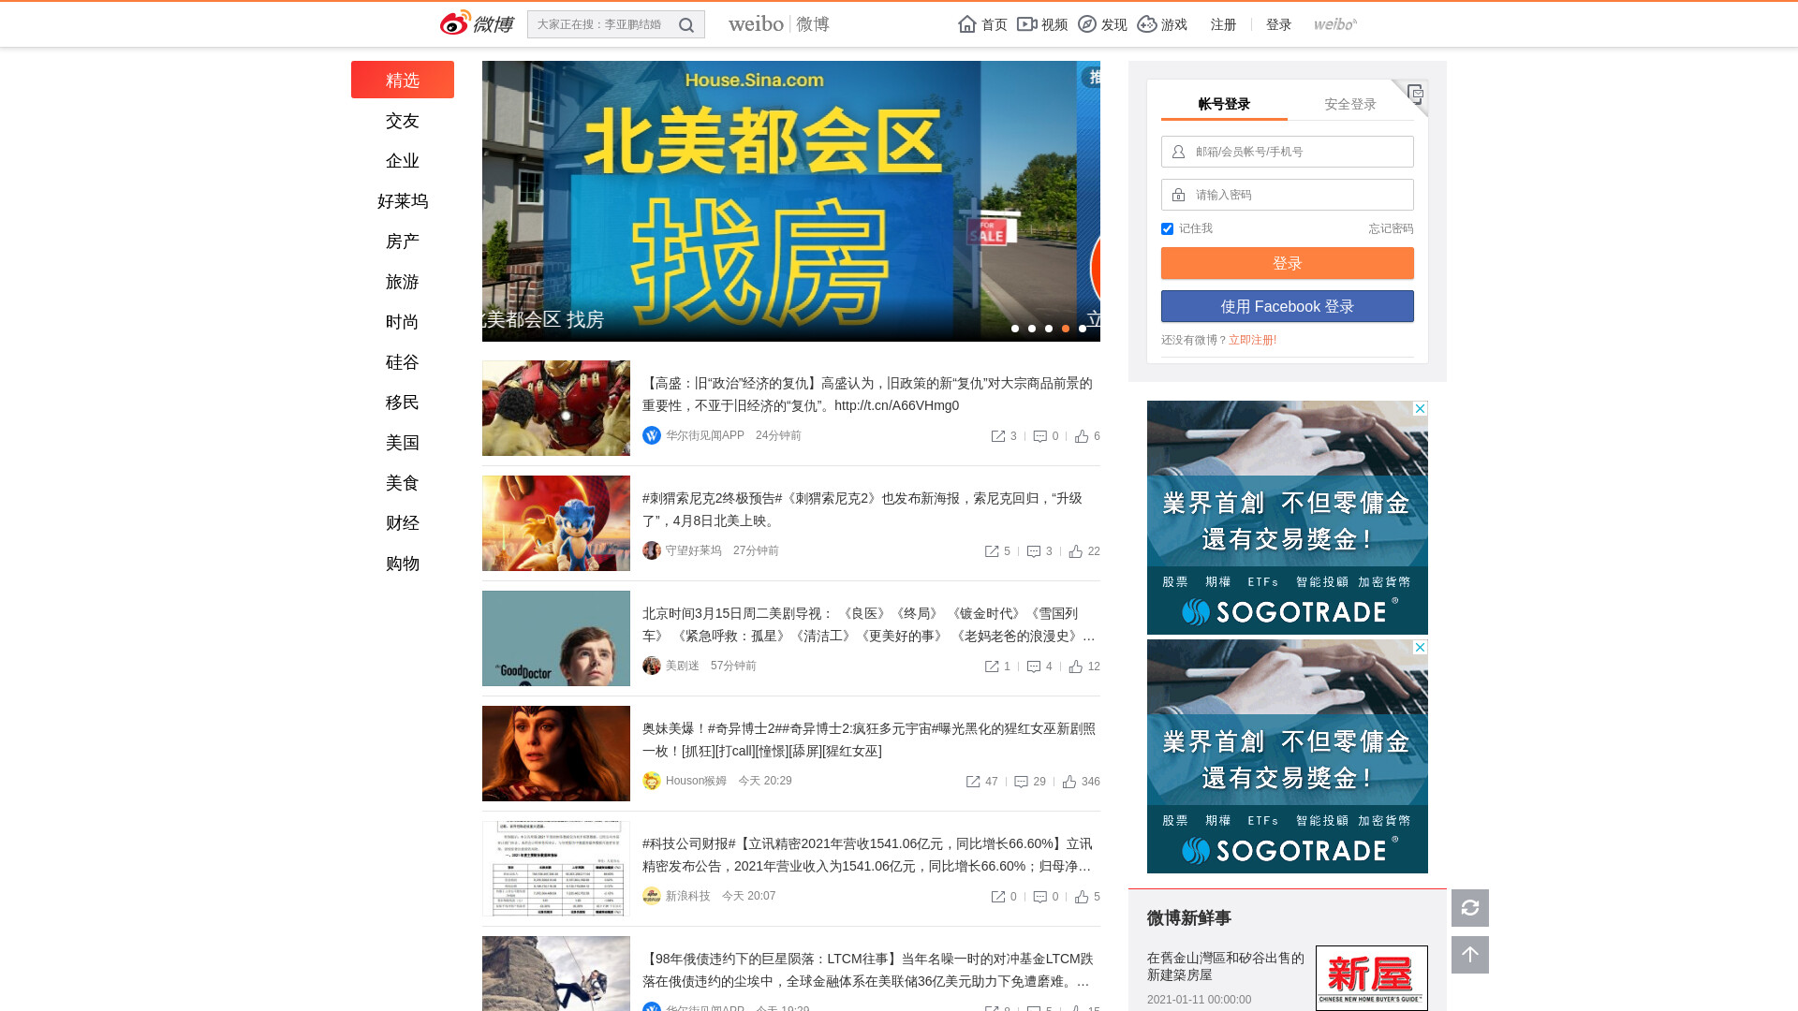Close the lower SogoTrade ad
1798x1011 pixels.
[x=1420, y=648]
